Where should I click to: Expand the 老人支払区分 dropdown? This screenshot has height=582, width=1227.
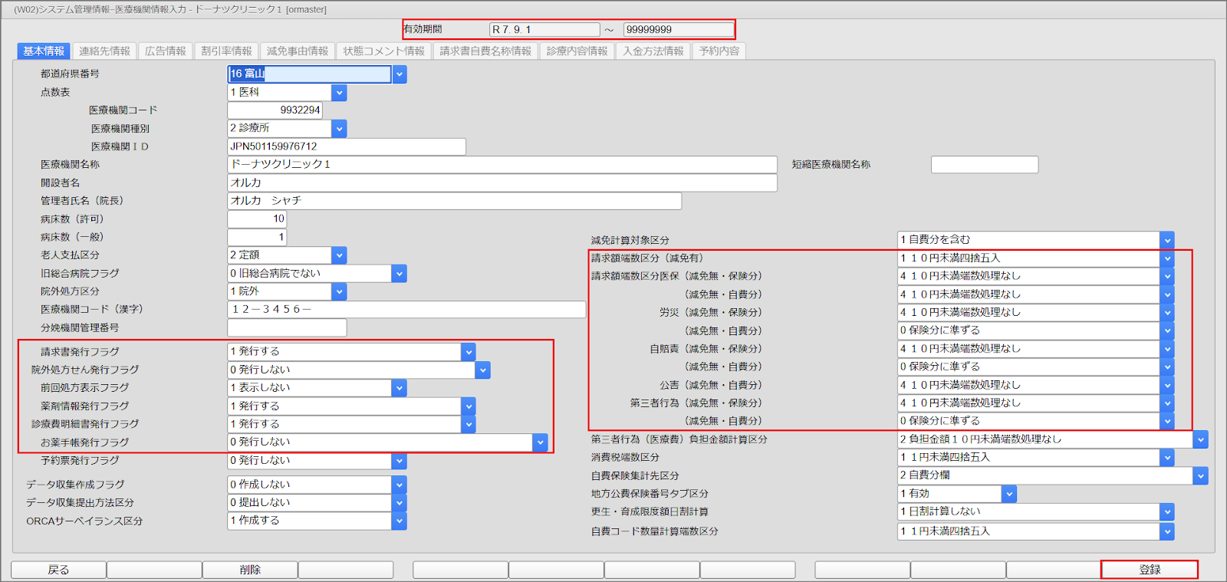pos(340,255)
